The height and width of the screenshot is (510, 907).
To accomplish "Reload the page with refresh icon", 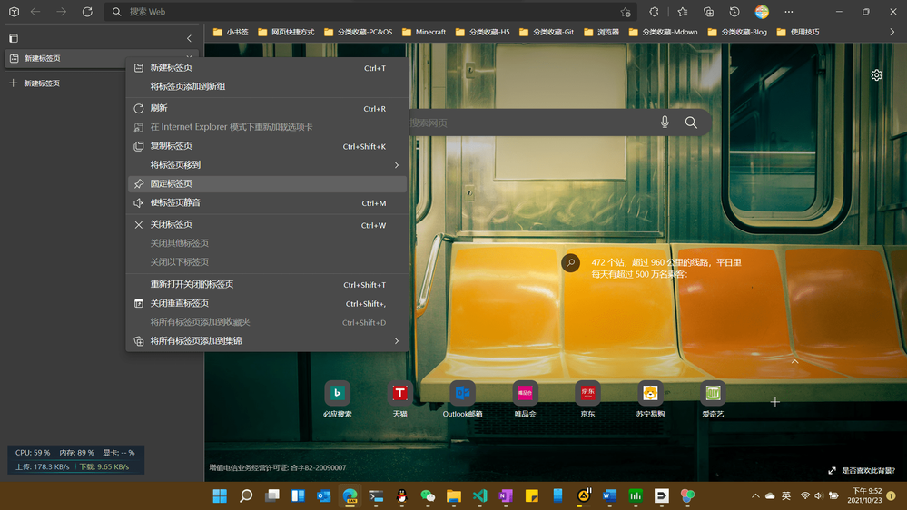I will pyautogui.click(x=87, y=12).
